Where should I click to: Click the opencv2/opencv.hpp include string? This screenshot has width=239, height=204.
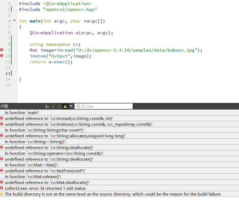(x=70, y=10)
